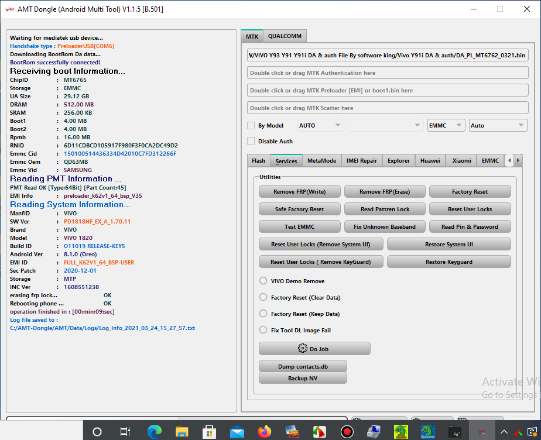Open Cortana search circle on taskbar
The height and width of the screenshot is (440, 541).
point(97,431)
